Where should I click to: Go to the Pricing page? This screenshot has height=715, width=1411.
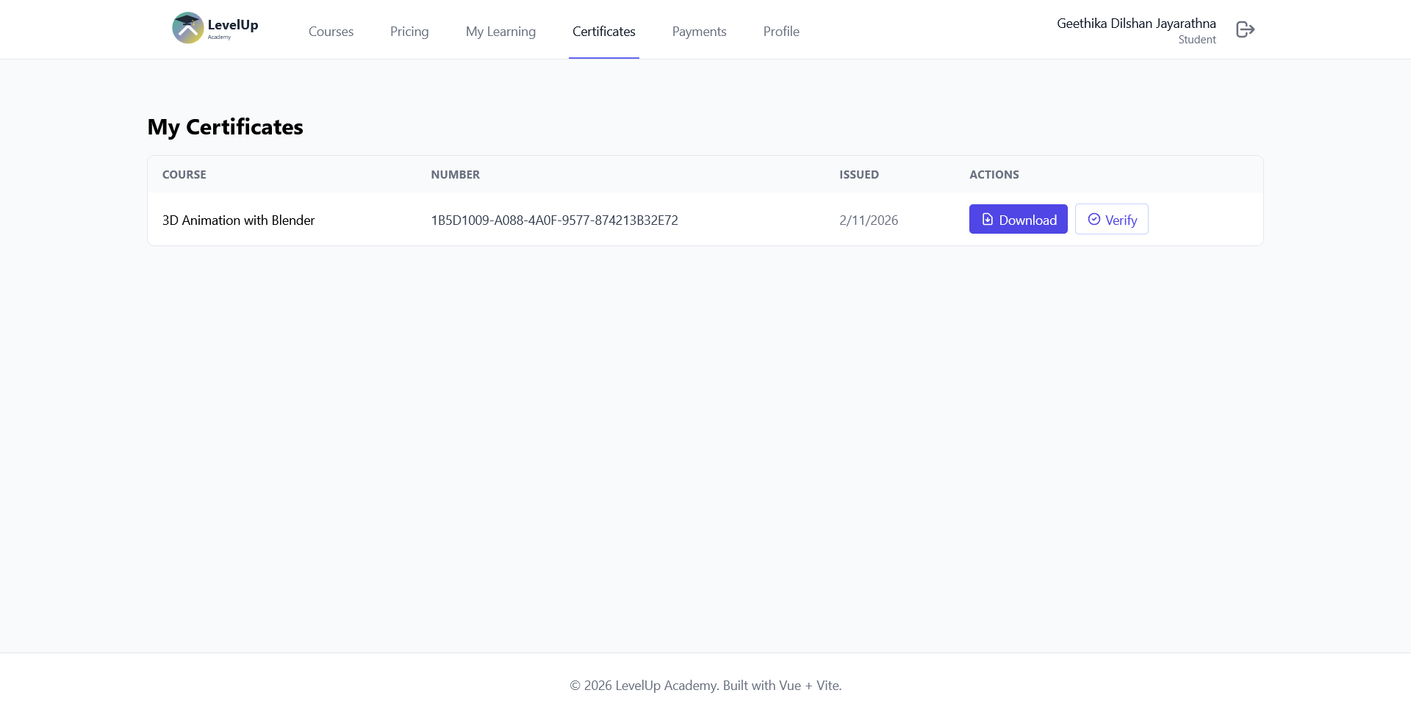(409, 32)
